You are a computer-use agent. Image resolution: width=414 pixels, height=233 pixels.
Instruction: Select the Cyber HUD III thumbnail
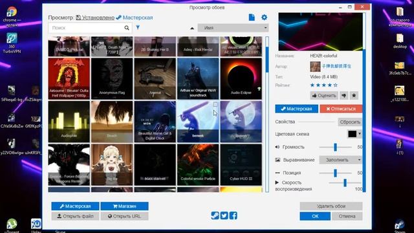(241, 164)
